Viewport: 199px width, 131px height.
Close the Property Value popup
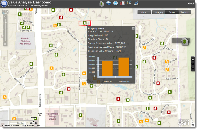133,28
